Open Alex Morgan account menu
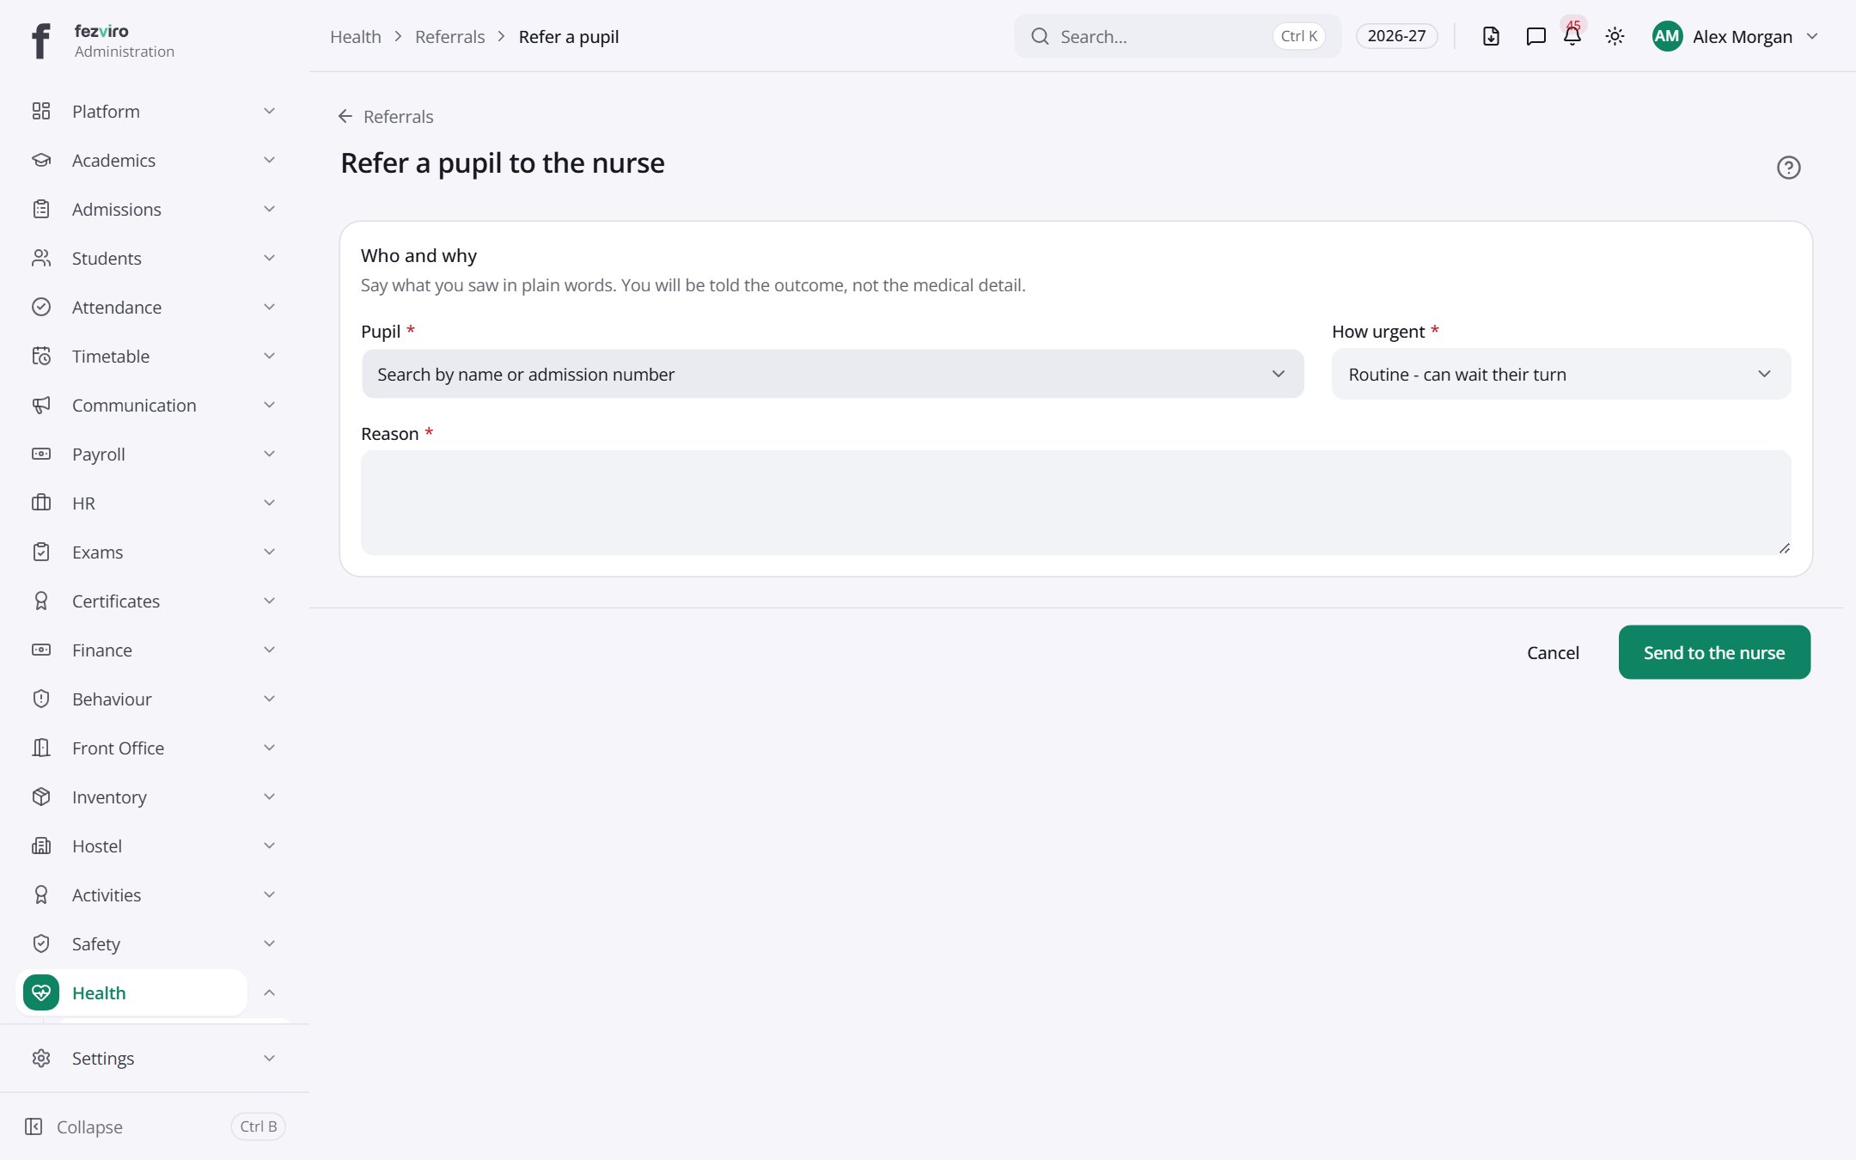The width and height of the screenshot is (1856, 1160). (1735, 36)
